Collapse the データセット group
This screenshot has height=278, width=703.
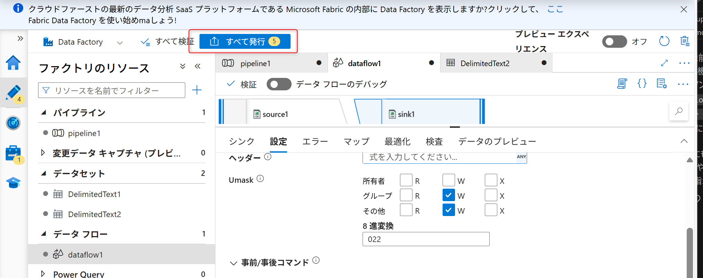(44, 173)
